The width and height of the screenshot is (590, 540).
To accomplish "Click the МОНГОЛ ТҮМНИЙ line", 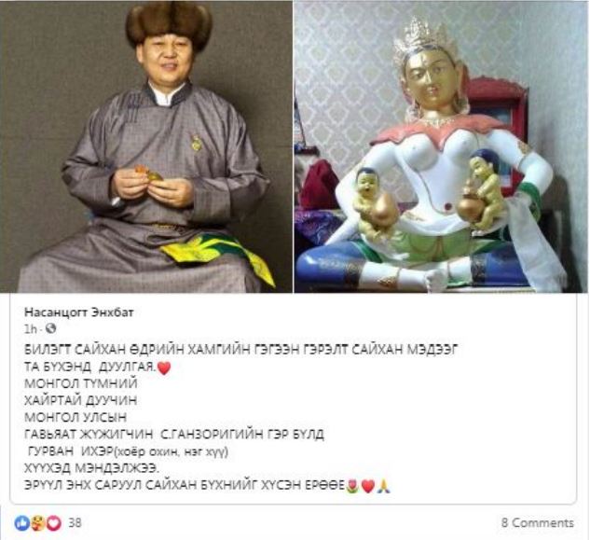I will 80,383.
